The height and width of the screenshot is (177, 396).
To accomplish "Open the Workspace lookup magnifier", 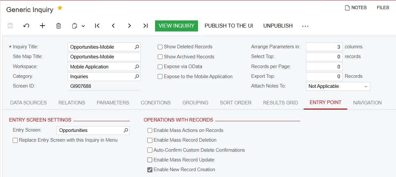I will [x=137, y=67].
